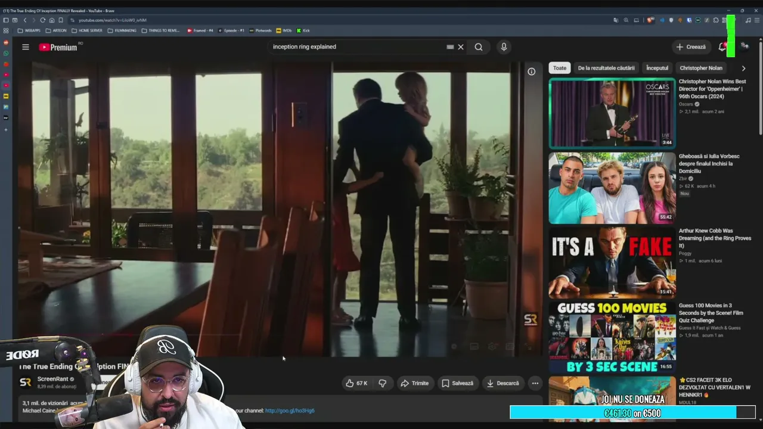Open 'Guess 100 Movies in 3 Seconds' title

tap(711, 313)
